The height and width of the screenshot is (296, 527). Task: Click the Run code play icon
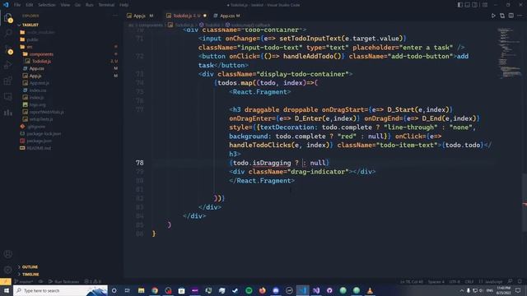tap(493, 16)
